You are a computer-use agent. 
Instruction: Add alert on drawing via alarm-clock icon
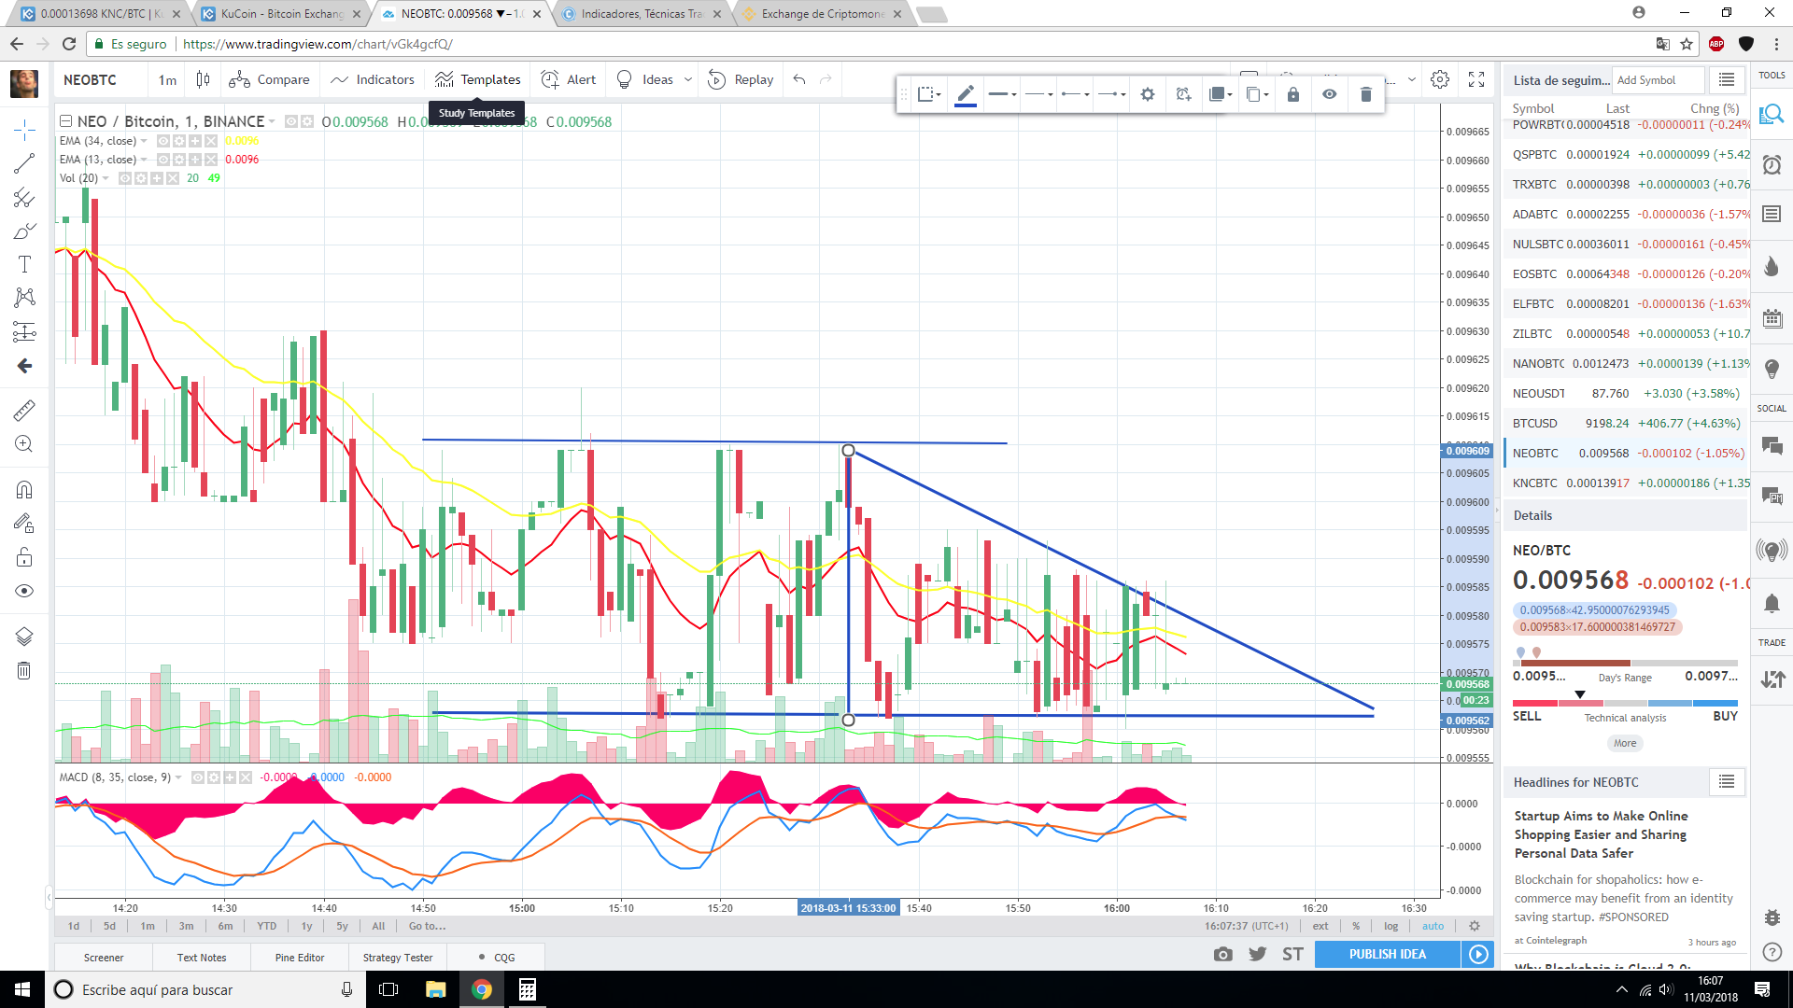(x=1183, y=94)
